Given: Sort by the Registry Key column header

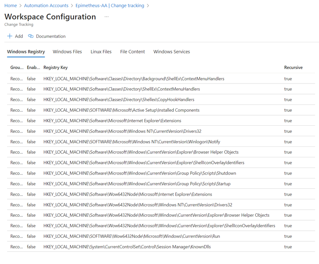Looking at the screenshot, I should coord(55,67).
